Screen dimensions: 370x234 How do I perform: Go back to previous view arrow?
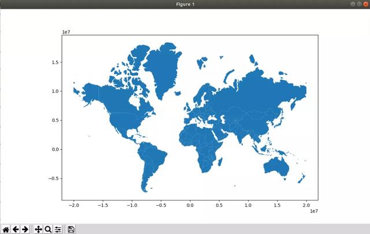[16, 229]
